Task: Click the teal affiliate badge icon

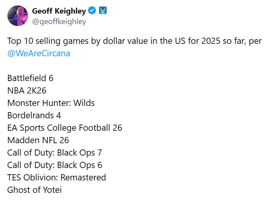Action: [103, 10]
